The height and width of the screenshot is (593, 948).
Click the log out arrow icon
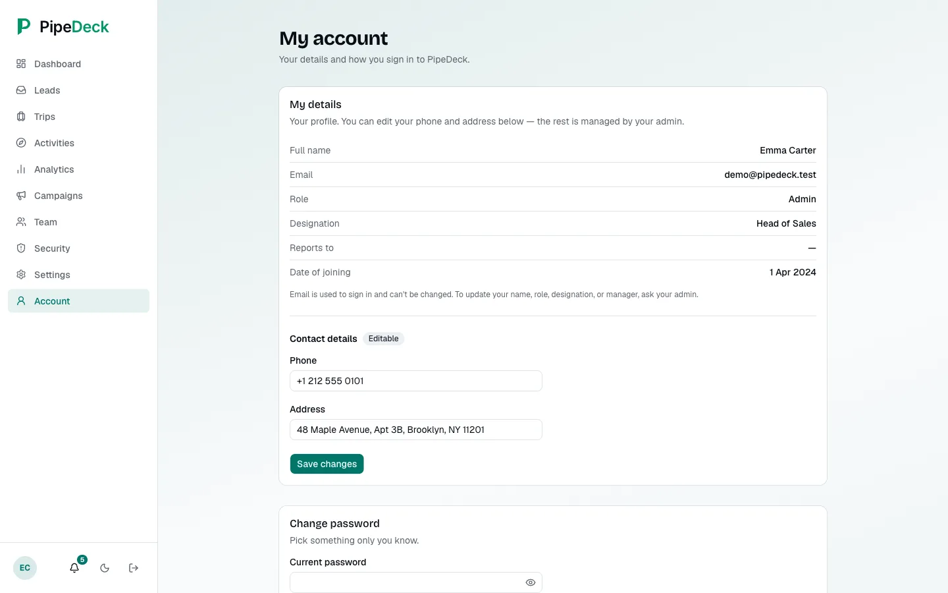(x=134, y=568)
